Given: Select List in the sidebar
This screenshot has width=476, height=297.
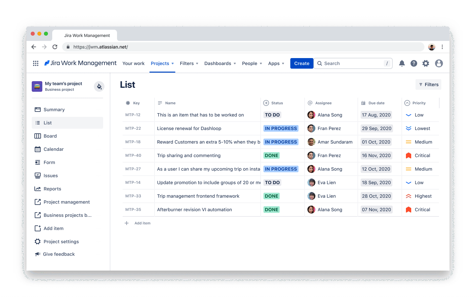Looking at the screenshot, I should pos(67,123).
